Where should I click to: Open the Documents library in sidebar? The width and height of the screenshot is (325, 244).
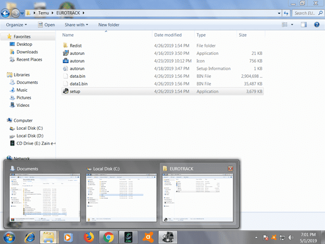click(x=27, y=82)
